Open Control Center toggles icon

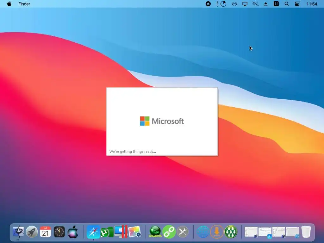point(297,4)
